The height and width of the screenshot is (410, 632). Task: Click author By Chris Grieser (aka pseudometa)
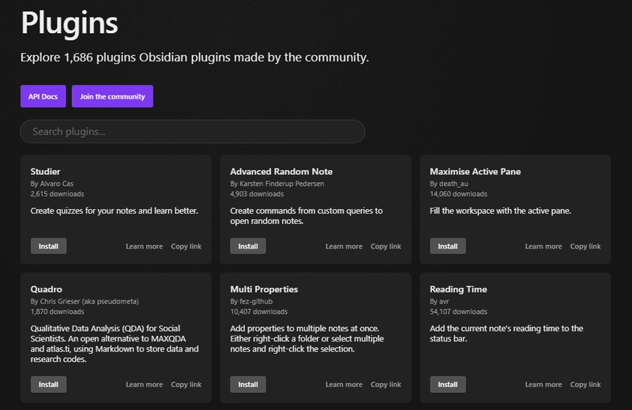pyautogui.click(x=85, y=301)
